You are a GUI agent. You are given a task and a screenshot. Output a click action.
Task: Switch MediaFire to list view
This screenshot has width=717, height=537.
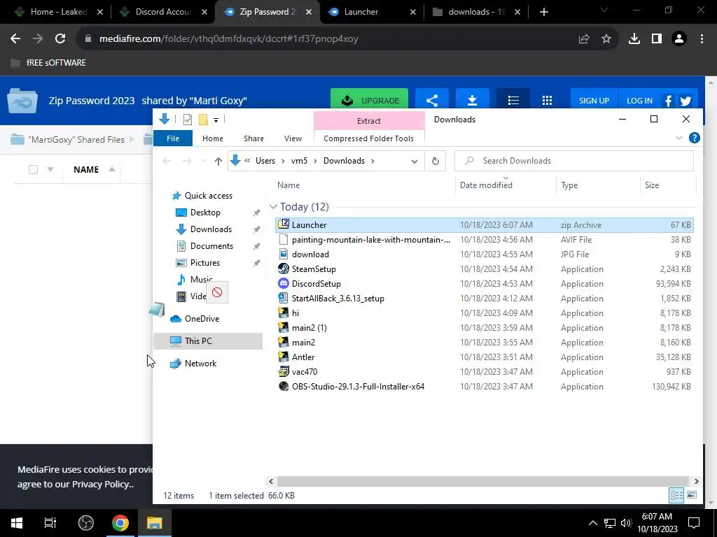click(x=513, y=101)
